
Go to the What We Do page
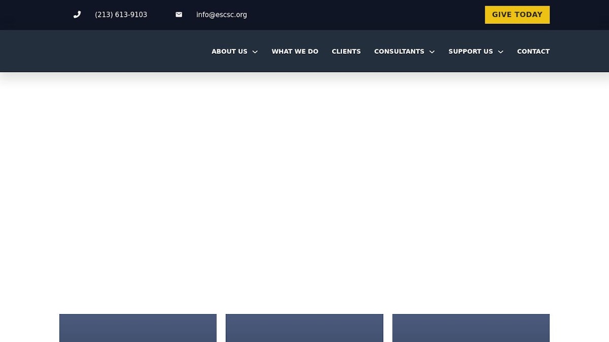295,51
